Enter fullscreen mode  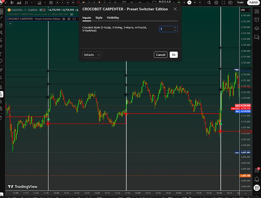pyautogui.click(x=223, y=2)
